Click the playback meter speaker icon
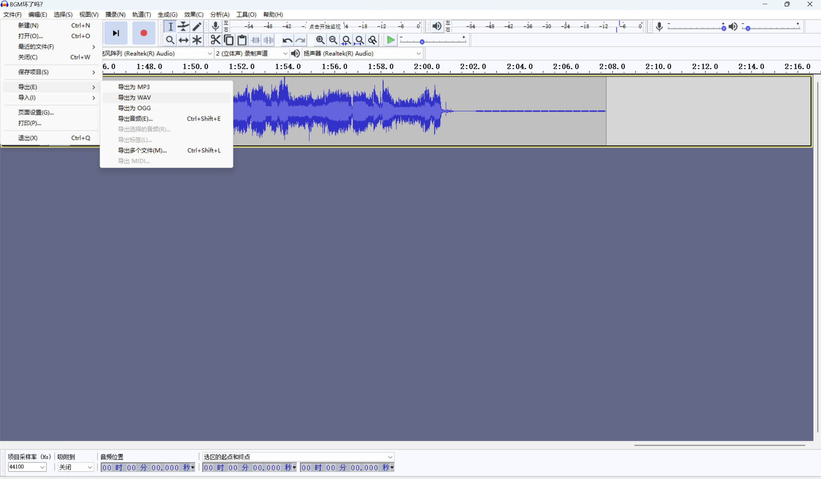 click(437, 26)
